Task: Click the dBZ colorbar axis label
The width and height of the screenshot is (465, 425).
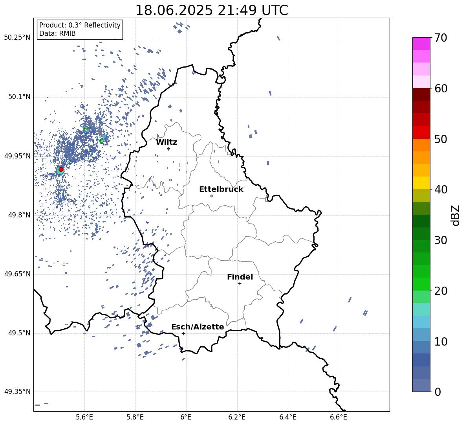Action: click(456, 215)
